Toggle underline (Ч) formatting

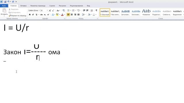37,15
